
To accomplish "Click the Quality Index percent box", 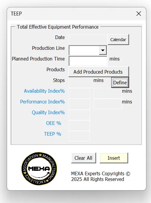I will [79, 114].
